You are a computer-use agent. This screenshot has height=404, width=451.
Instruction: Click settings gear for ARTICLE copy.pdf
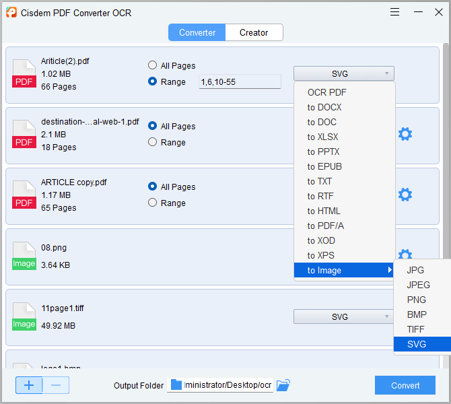click(405, 195)
